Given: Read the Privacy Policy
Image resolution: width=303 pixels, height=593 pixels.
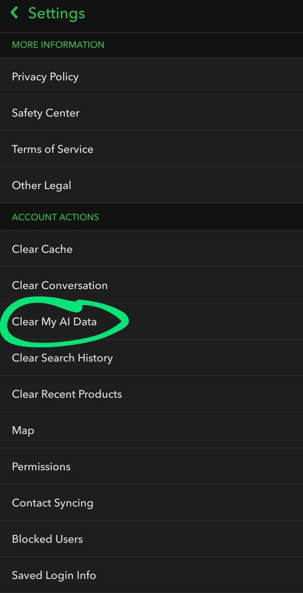Looking at the screenshot, I should [x=45, y=77].
